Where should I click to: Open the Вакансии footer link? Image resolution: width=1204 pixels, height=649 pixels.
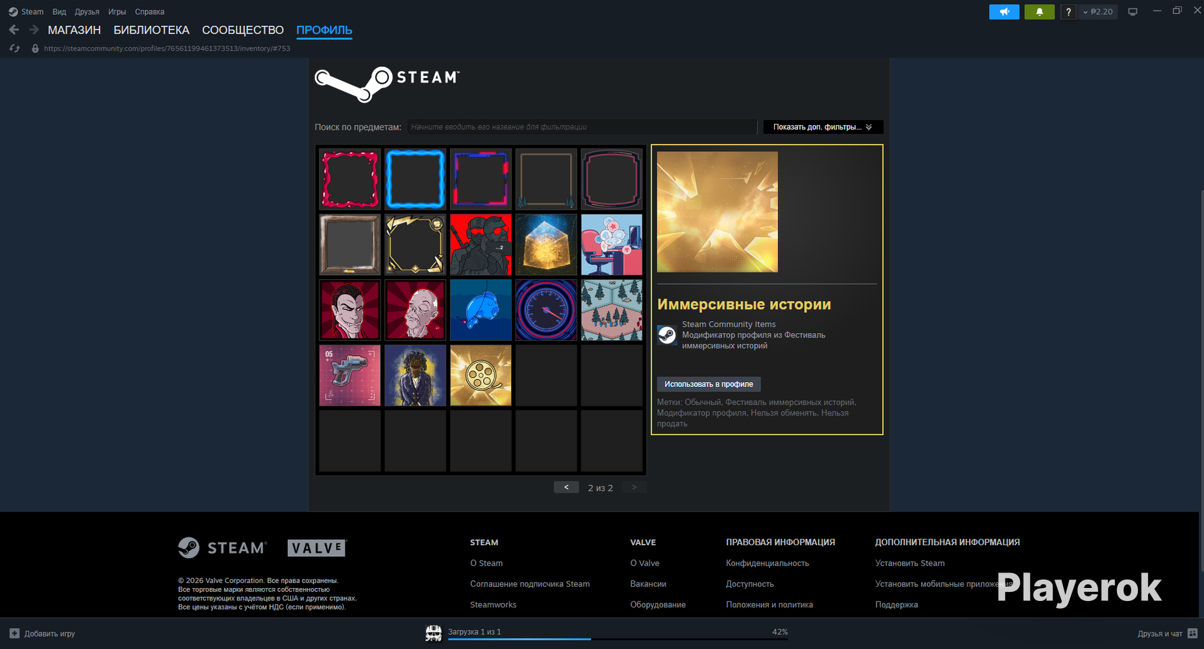click(648, 584)
